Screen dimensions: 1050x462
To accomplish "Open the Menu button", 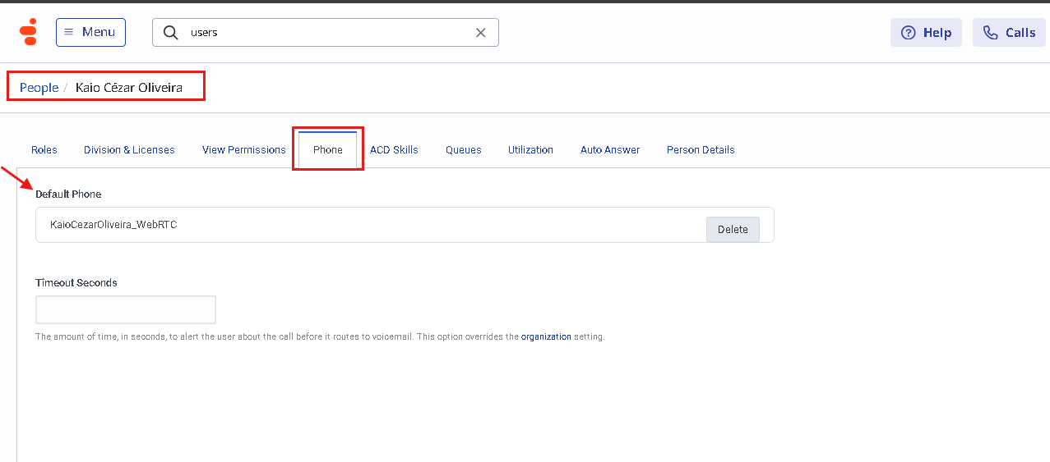I will coord(90,32).
